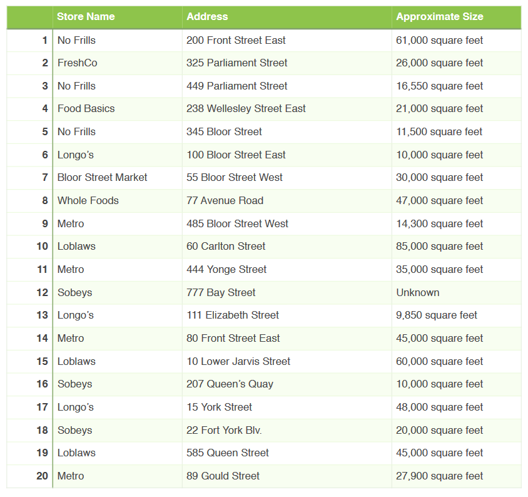Select the 111 Elizabeth Street cell
Viewport: 528px width, 497px height.
tap(233, 315)
